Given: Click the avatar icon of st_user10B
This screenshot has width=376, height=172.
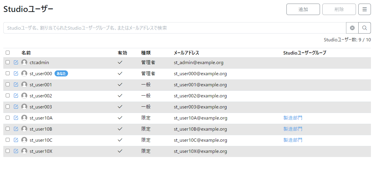Looking at the screenshot, I should 24,129.
